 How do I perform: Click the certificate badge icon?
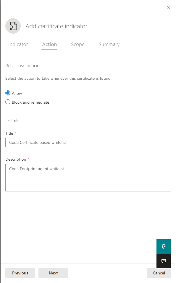pyautogui.click(x=13, y=26)
